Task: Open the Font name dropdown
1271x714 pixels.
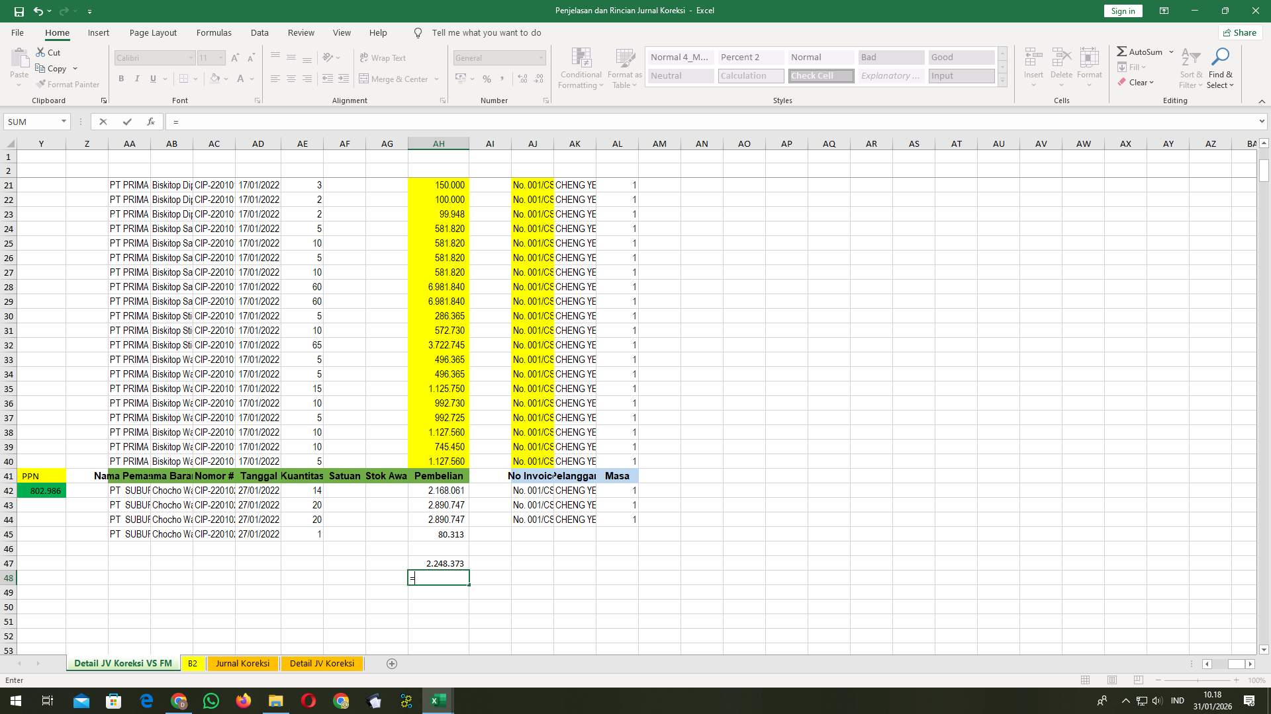Action: pos(192,58)
